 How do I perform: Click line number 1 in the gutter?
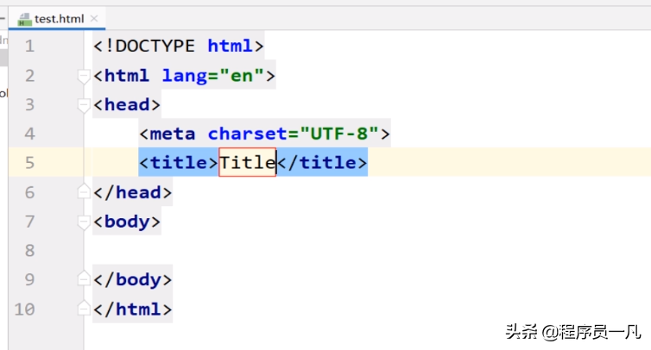tap(30, 47)
